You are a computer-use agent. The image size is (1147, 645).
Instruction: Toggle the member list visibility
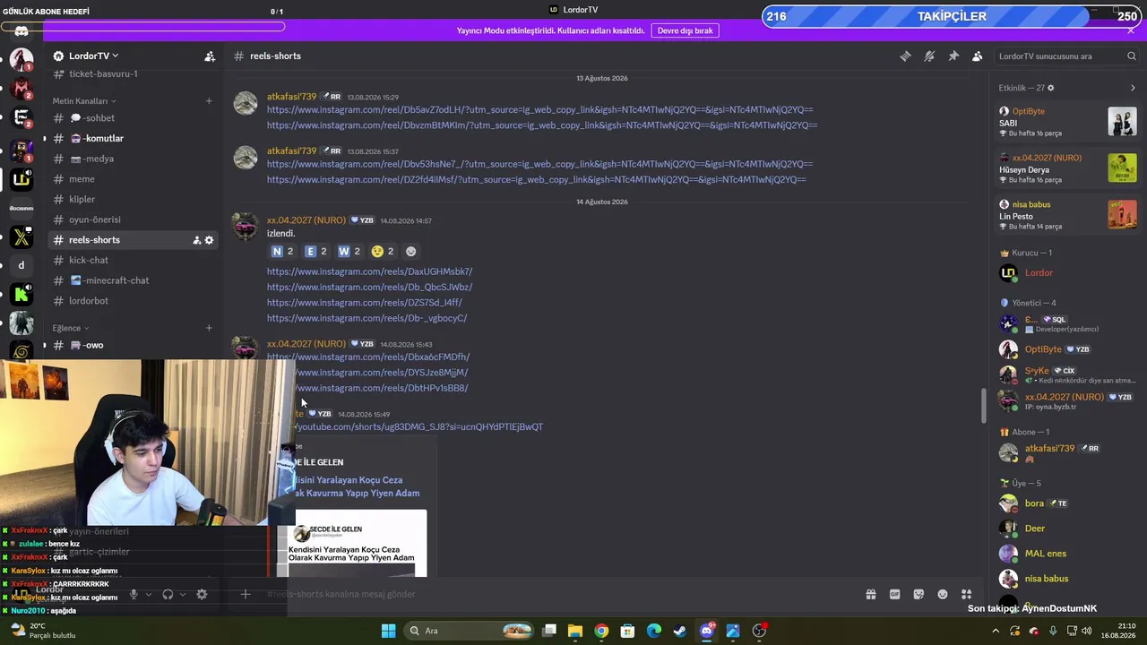(x=978, y=56)
